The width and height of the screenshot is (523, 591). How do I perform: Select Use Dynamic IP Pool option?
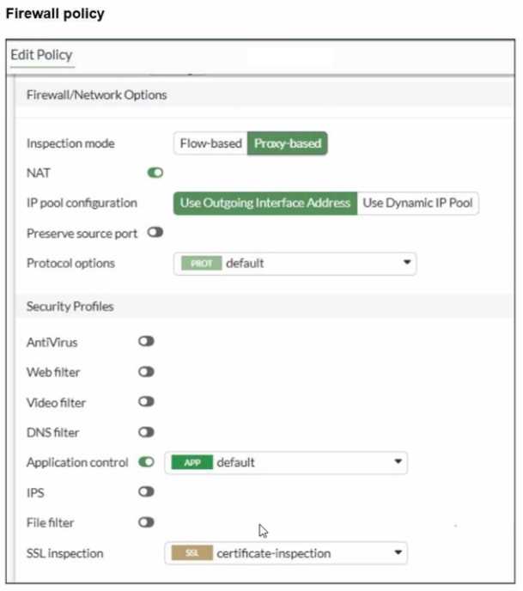[418, 204]
